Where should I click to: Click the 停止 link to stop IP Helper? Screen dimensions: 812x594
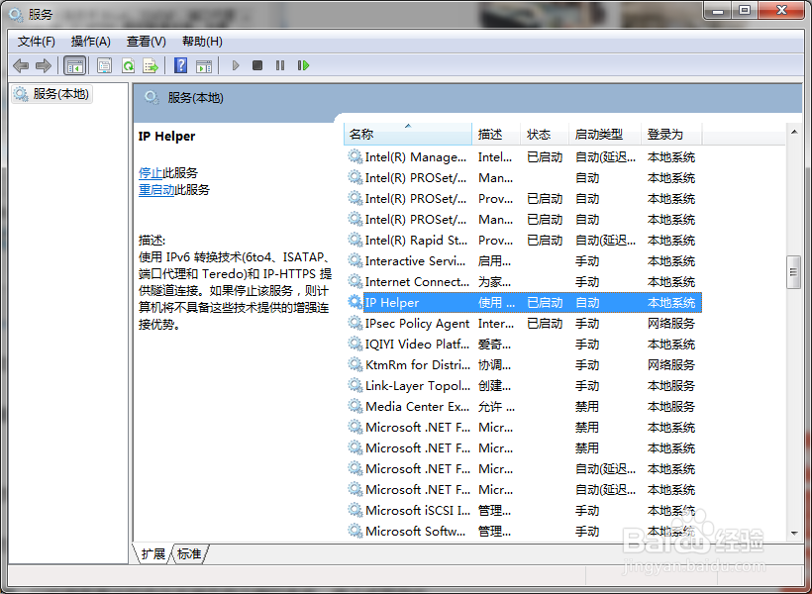[x=158, y=171]
